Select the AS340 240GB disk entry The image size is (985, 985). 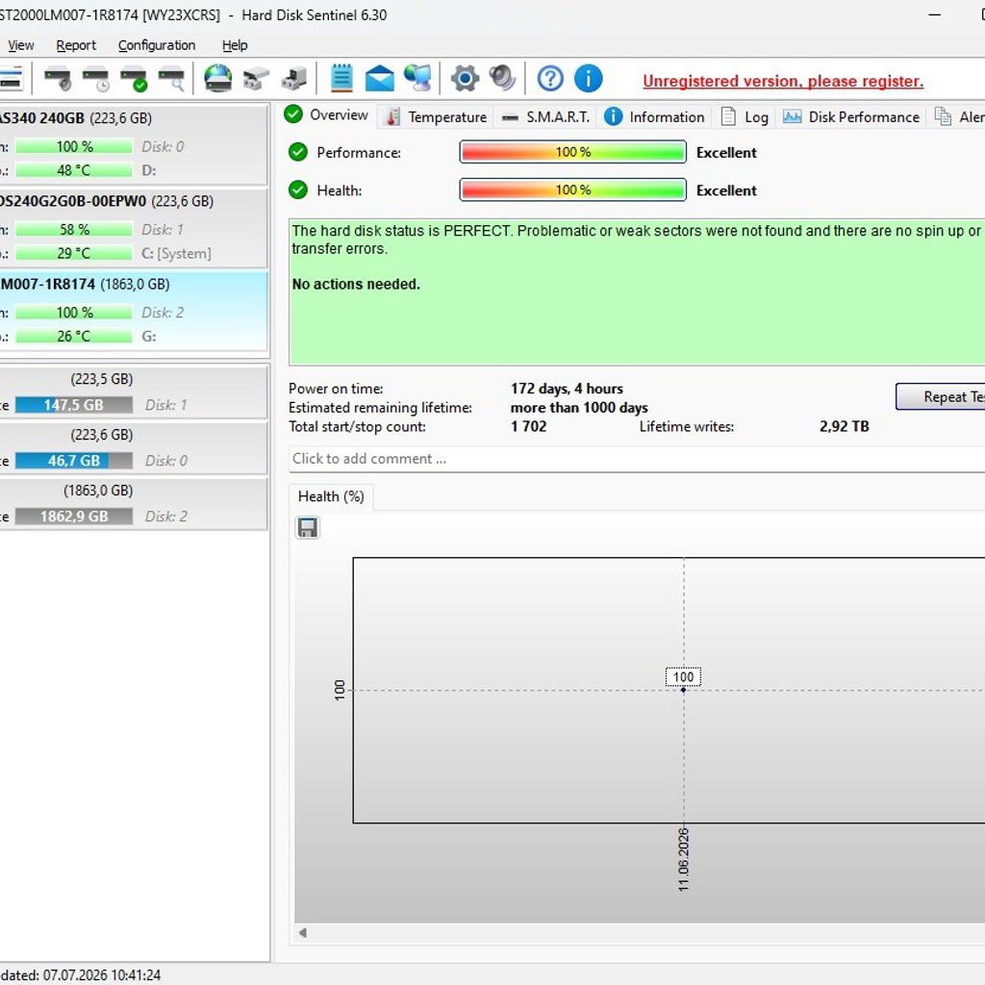[x=133, y=144]
